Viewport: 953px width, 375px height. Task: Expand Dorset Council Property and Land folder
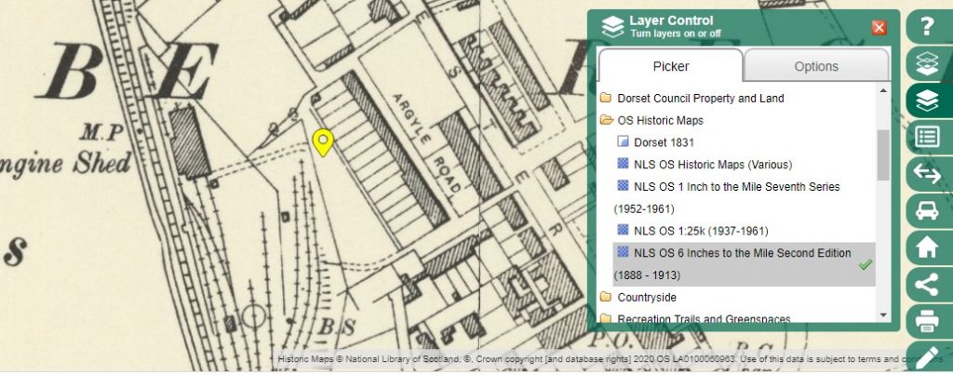pyautogui.click(x=691, y=98)
